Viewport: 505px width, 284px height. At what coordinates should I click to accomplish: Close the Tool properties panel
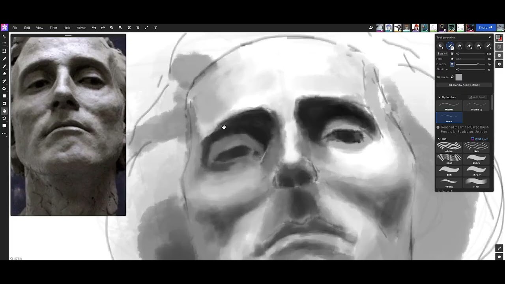(x=490, y=37)
